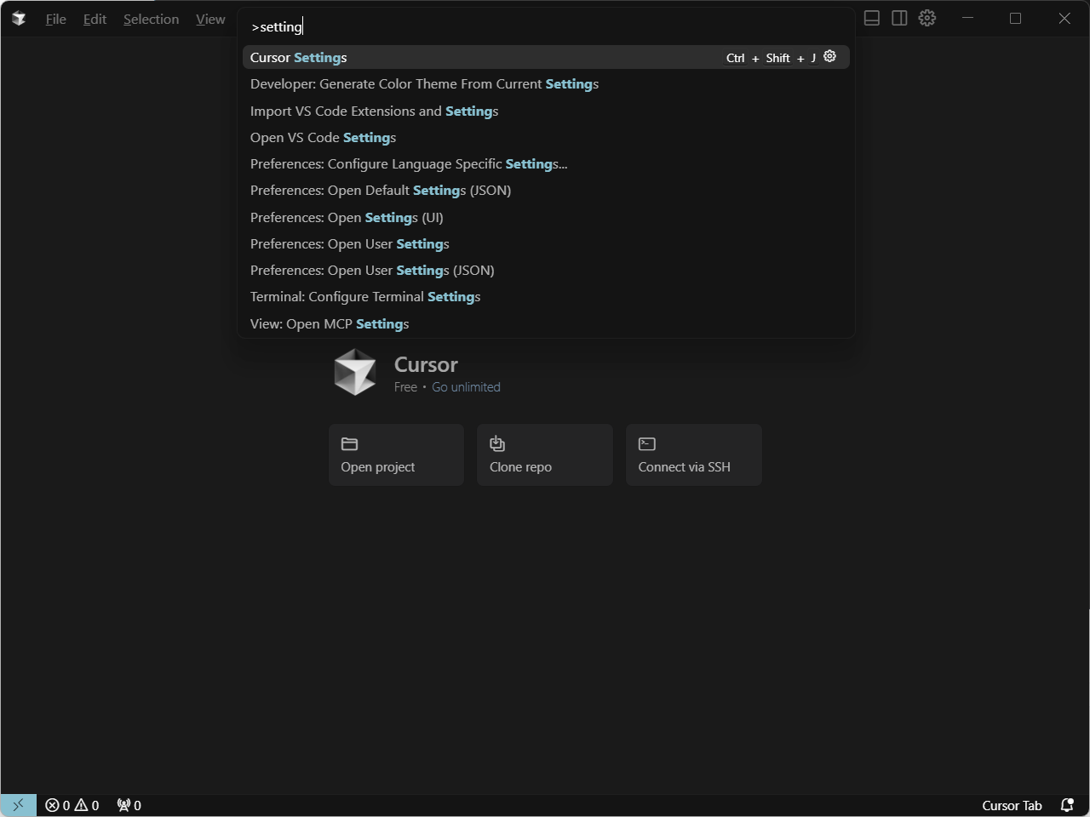Select Import VS Code Extensions and Settings
This screenshot has height=817, width=1090.
tap(546, 111)
